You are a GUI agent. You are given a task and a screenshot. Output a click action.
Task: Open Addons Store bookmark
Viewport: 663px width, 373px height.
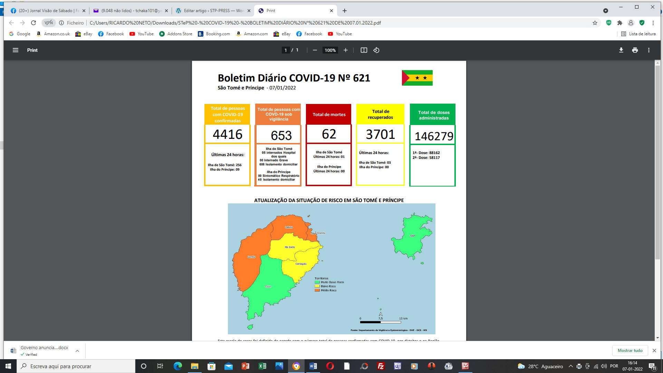click(175, 34)
